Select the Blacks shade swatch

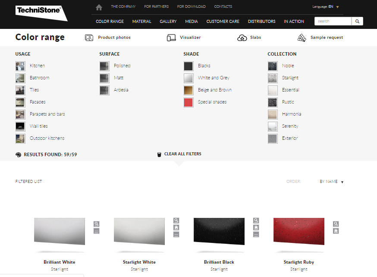pos(188,66)
